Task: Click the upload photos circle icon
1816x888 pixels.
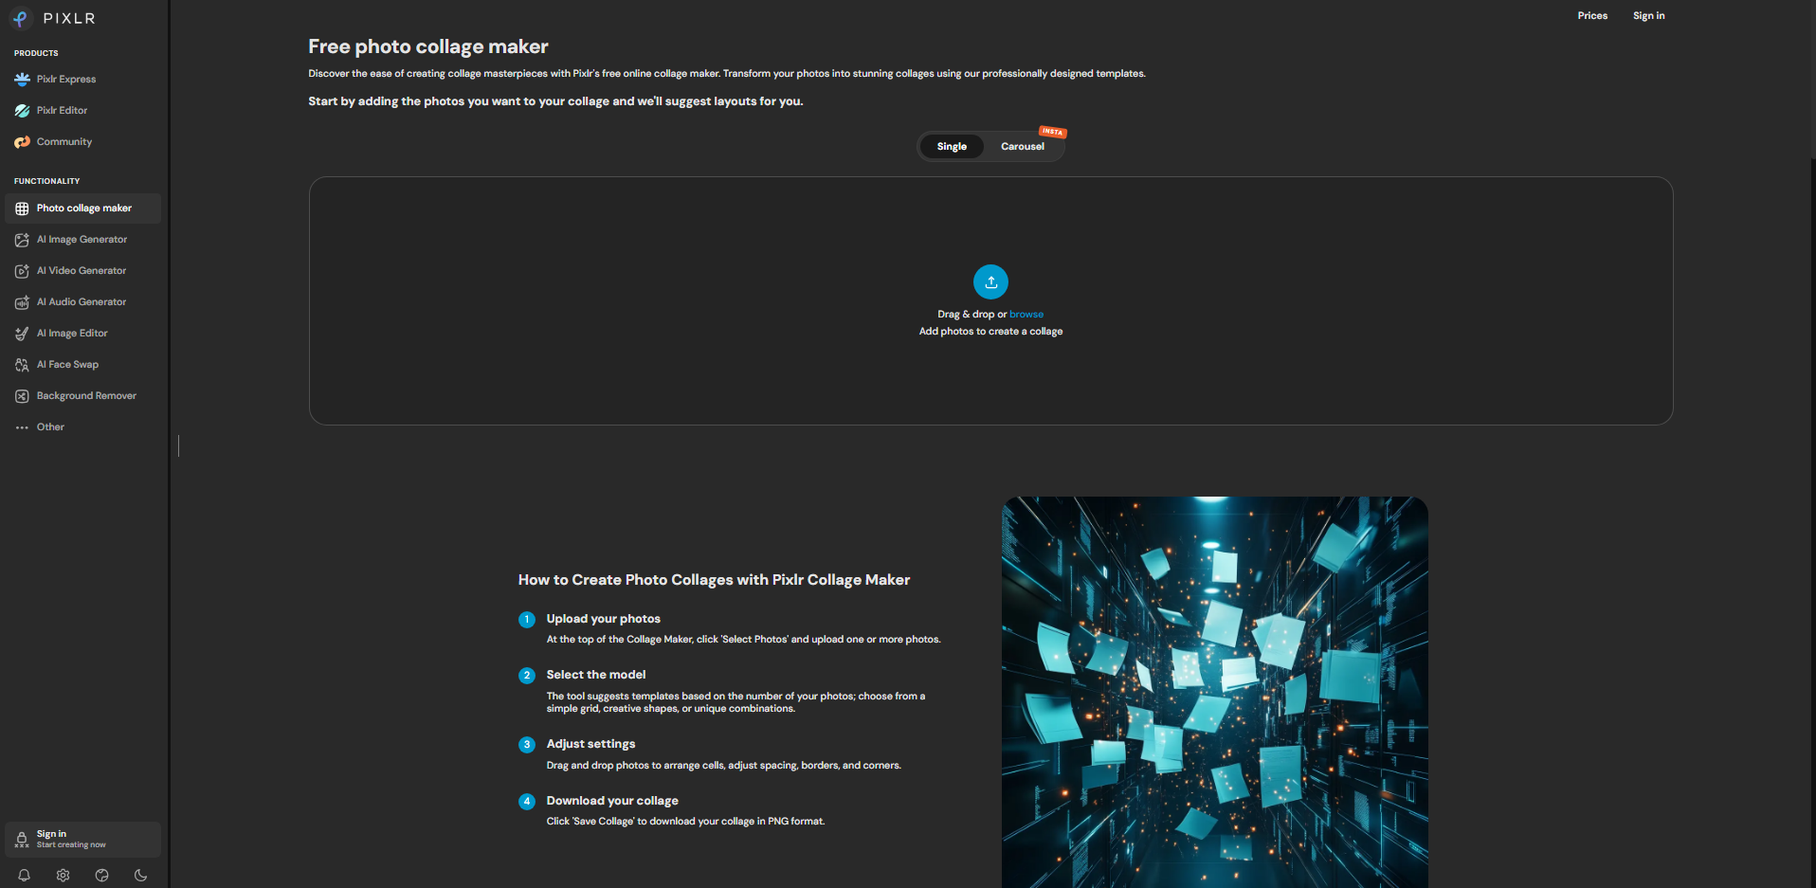Action: tap(990, 281)
